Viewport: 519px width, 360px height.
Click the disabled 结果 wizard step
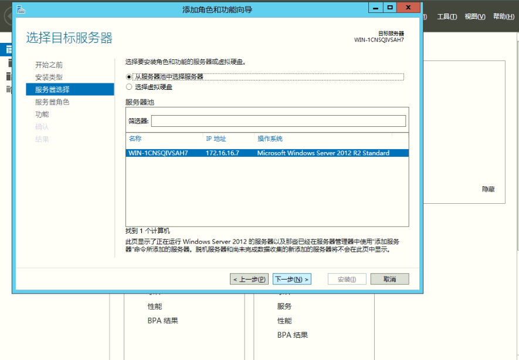pos(42,139)
